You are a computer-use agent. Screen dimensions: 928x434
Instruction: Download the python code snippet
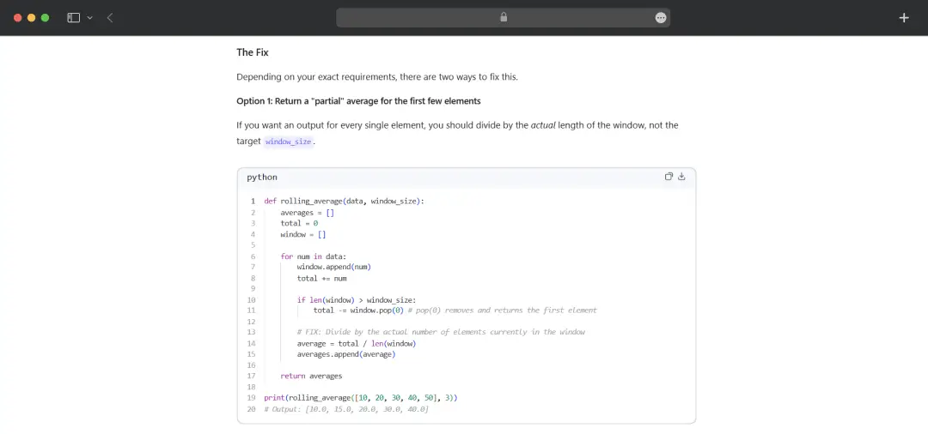[681, 177]
